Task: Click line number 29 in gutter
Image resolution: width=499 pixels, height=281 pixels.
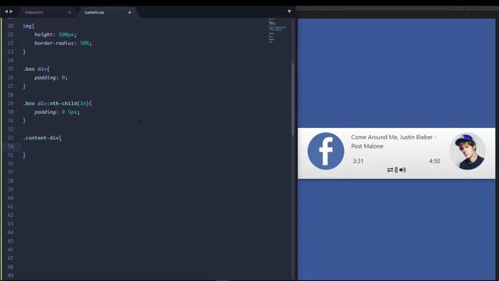Action: (x=10, y=103)
